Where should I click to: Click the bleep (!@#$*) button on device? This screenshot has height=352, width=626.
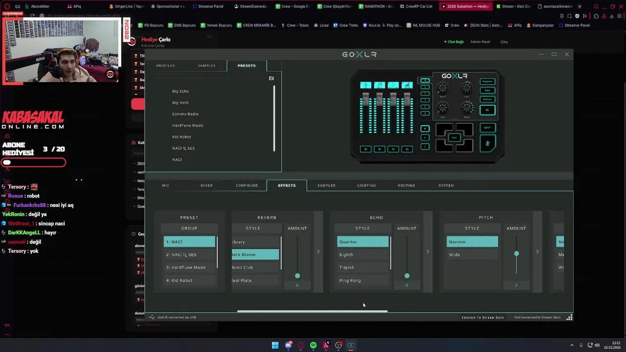tap(488, 128)
